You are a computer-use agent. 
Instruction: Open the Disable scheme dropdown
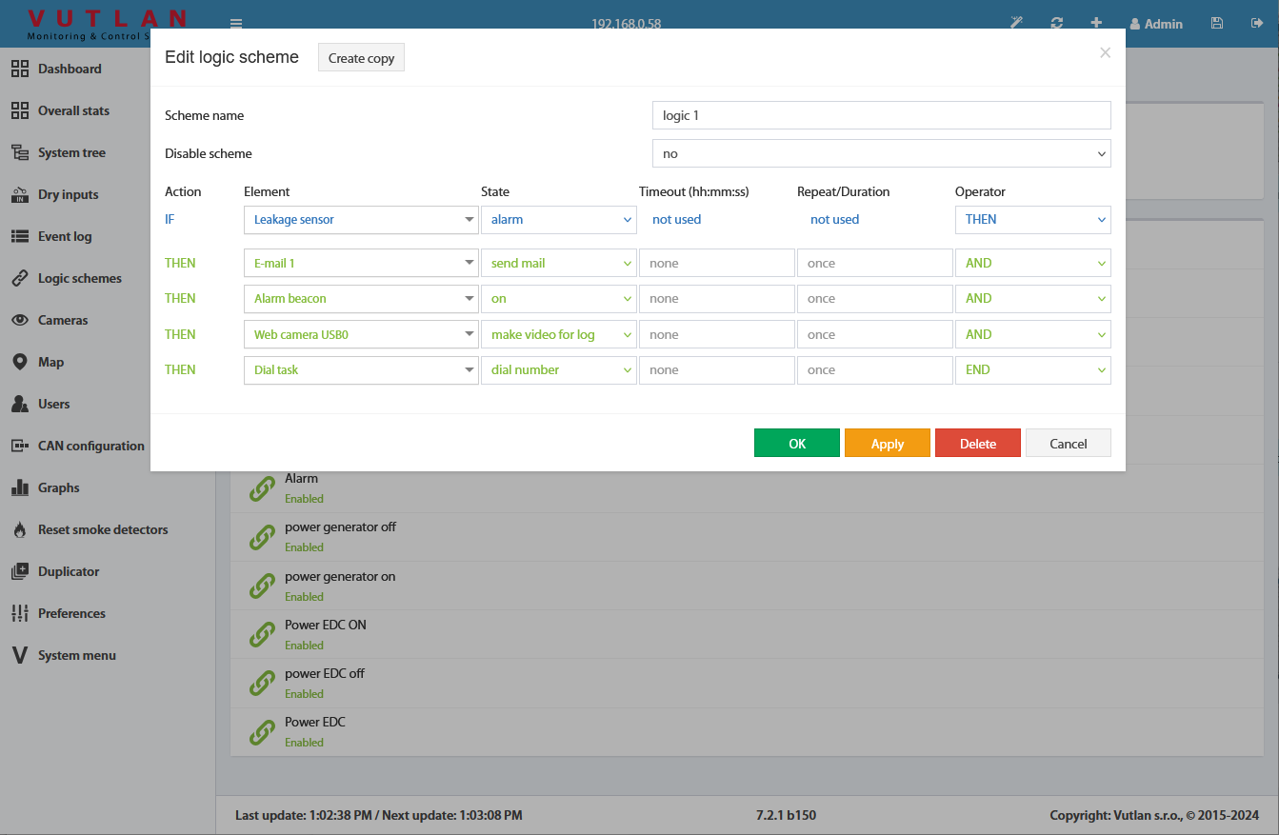point(881,153)
